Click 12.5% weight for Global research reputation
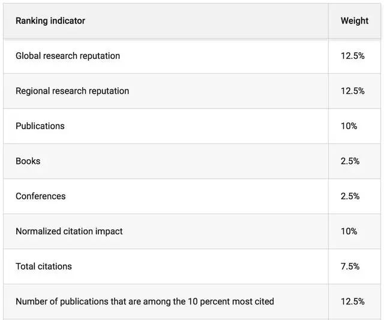 [x=352, y=56]
